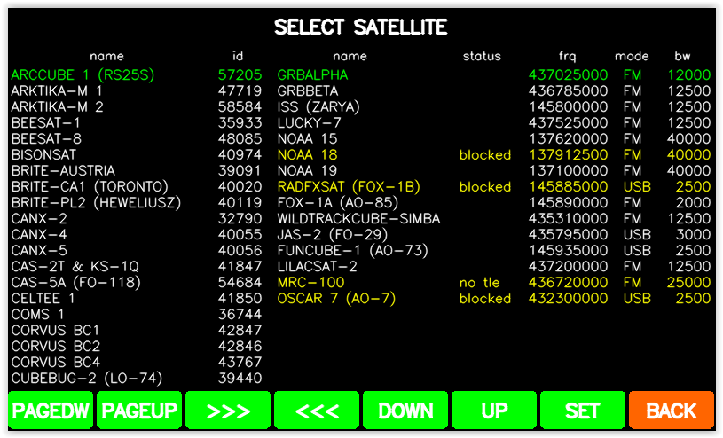Move selection with the UP button
This screenshot has height=438, width=723.
click(x=494, y=410)
